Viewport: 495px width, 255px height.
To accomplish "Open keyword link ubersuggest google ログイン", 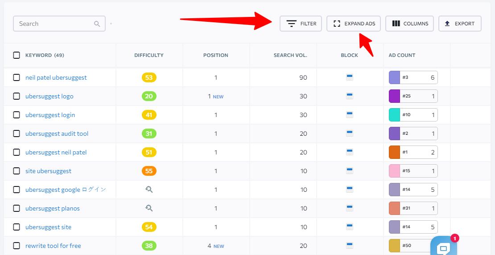I will pos(66,190).
